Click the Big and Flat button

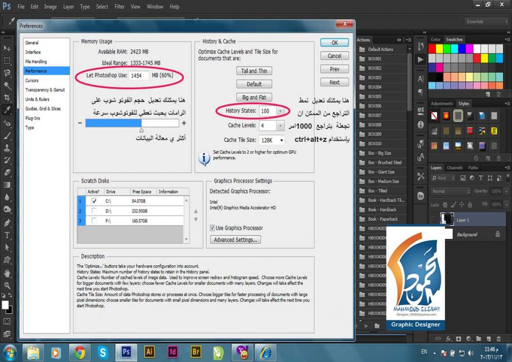point(254,97)
